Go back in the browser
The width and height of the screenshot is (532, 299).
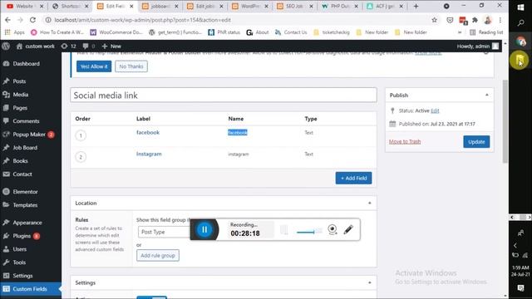[x=7, y=20]
